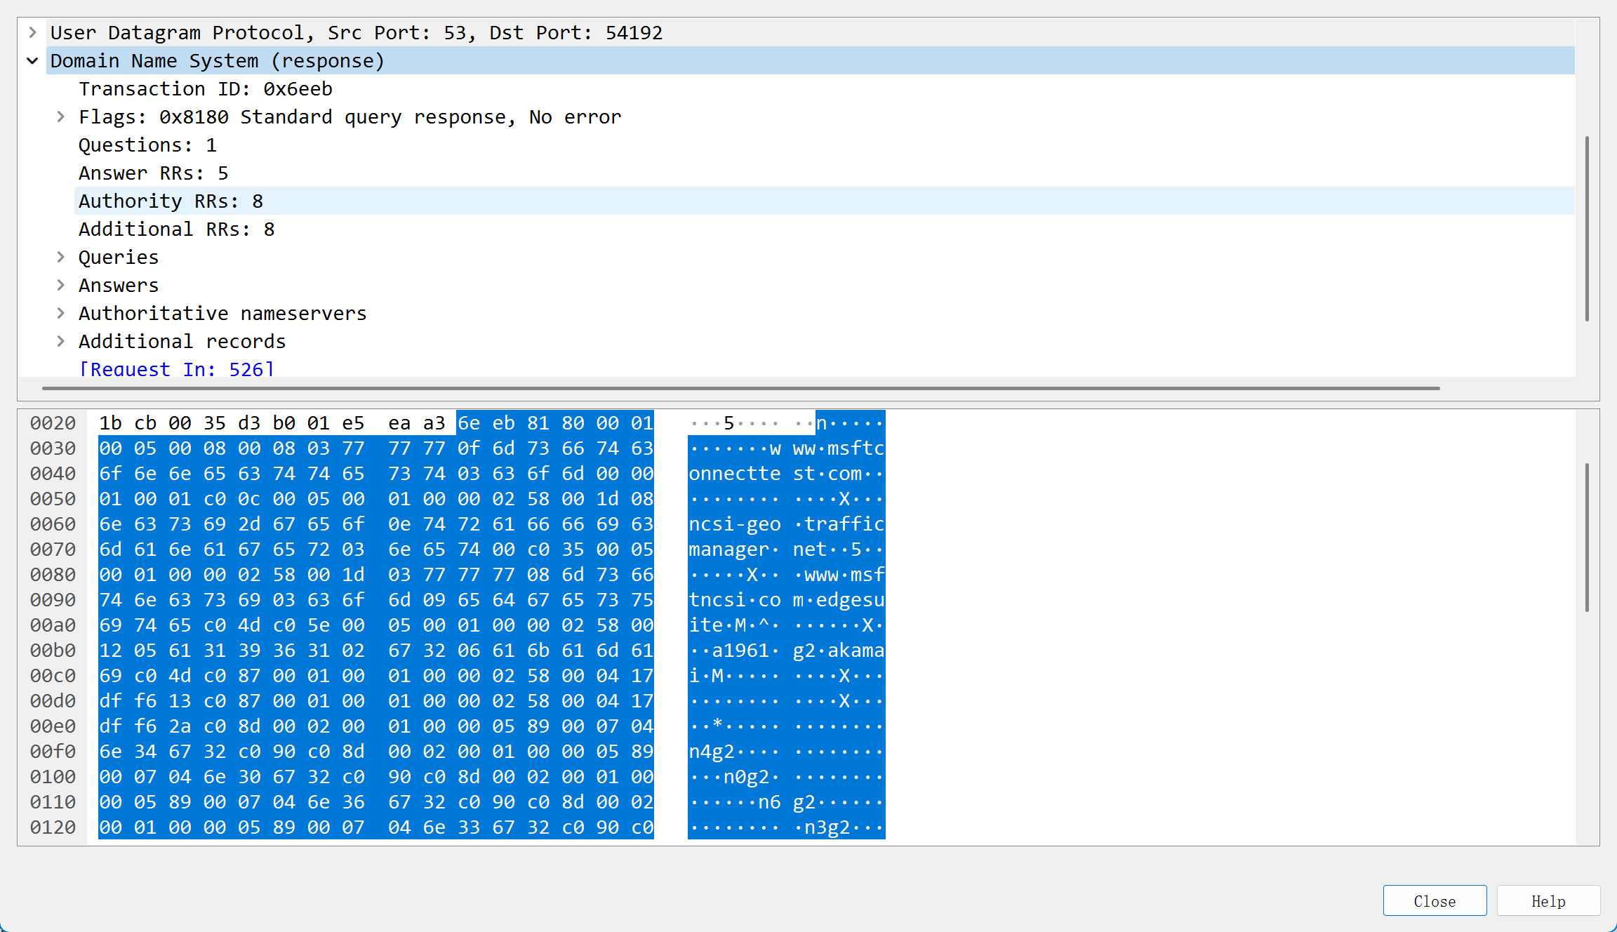Click ASCII text 'n0g2' in row 0100
Viewport: 1617px width, 932px height.
point(746,776)
